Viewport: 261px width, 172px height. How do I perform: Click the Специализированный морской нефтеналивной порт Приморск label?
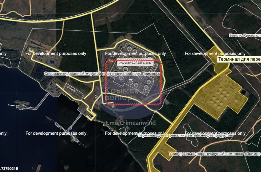[x=102, y=73]
